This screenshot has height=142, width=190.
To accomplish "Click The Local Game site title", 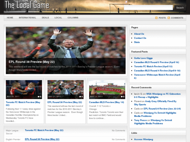I will (27, 5).
